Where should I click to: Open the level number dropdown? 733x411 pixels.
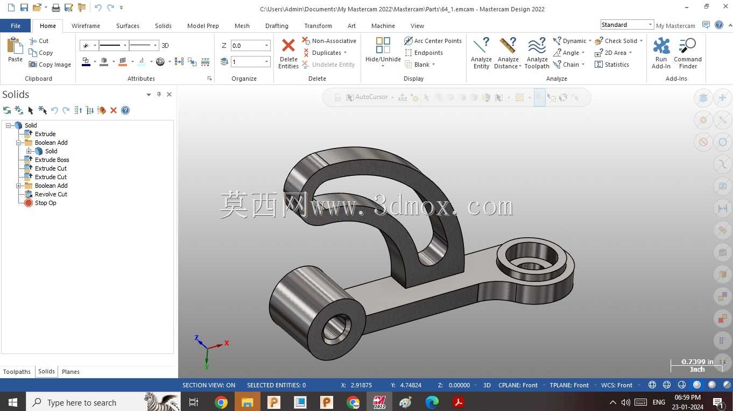pos(266,62)
